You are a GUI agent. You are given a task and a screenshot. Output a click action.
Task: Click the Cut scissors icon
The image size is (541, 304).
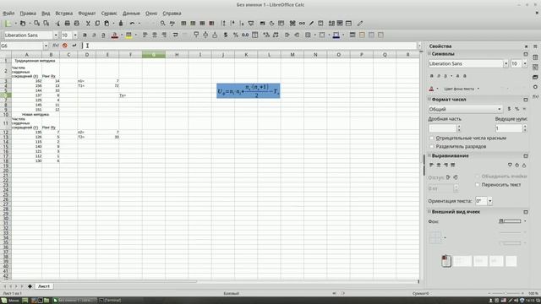point(88,24)
